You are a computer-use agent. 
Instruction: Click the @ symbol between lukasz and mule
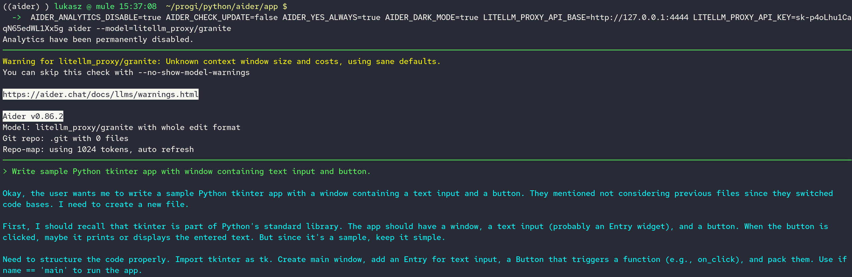tap(89, 6)
